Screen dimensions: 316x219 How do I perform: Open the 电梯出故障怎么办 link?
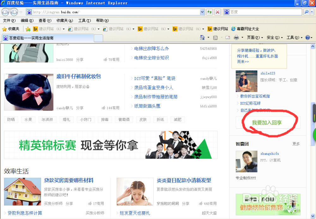point(152,49)
